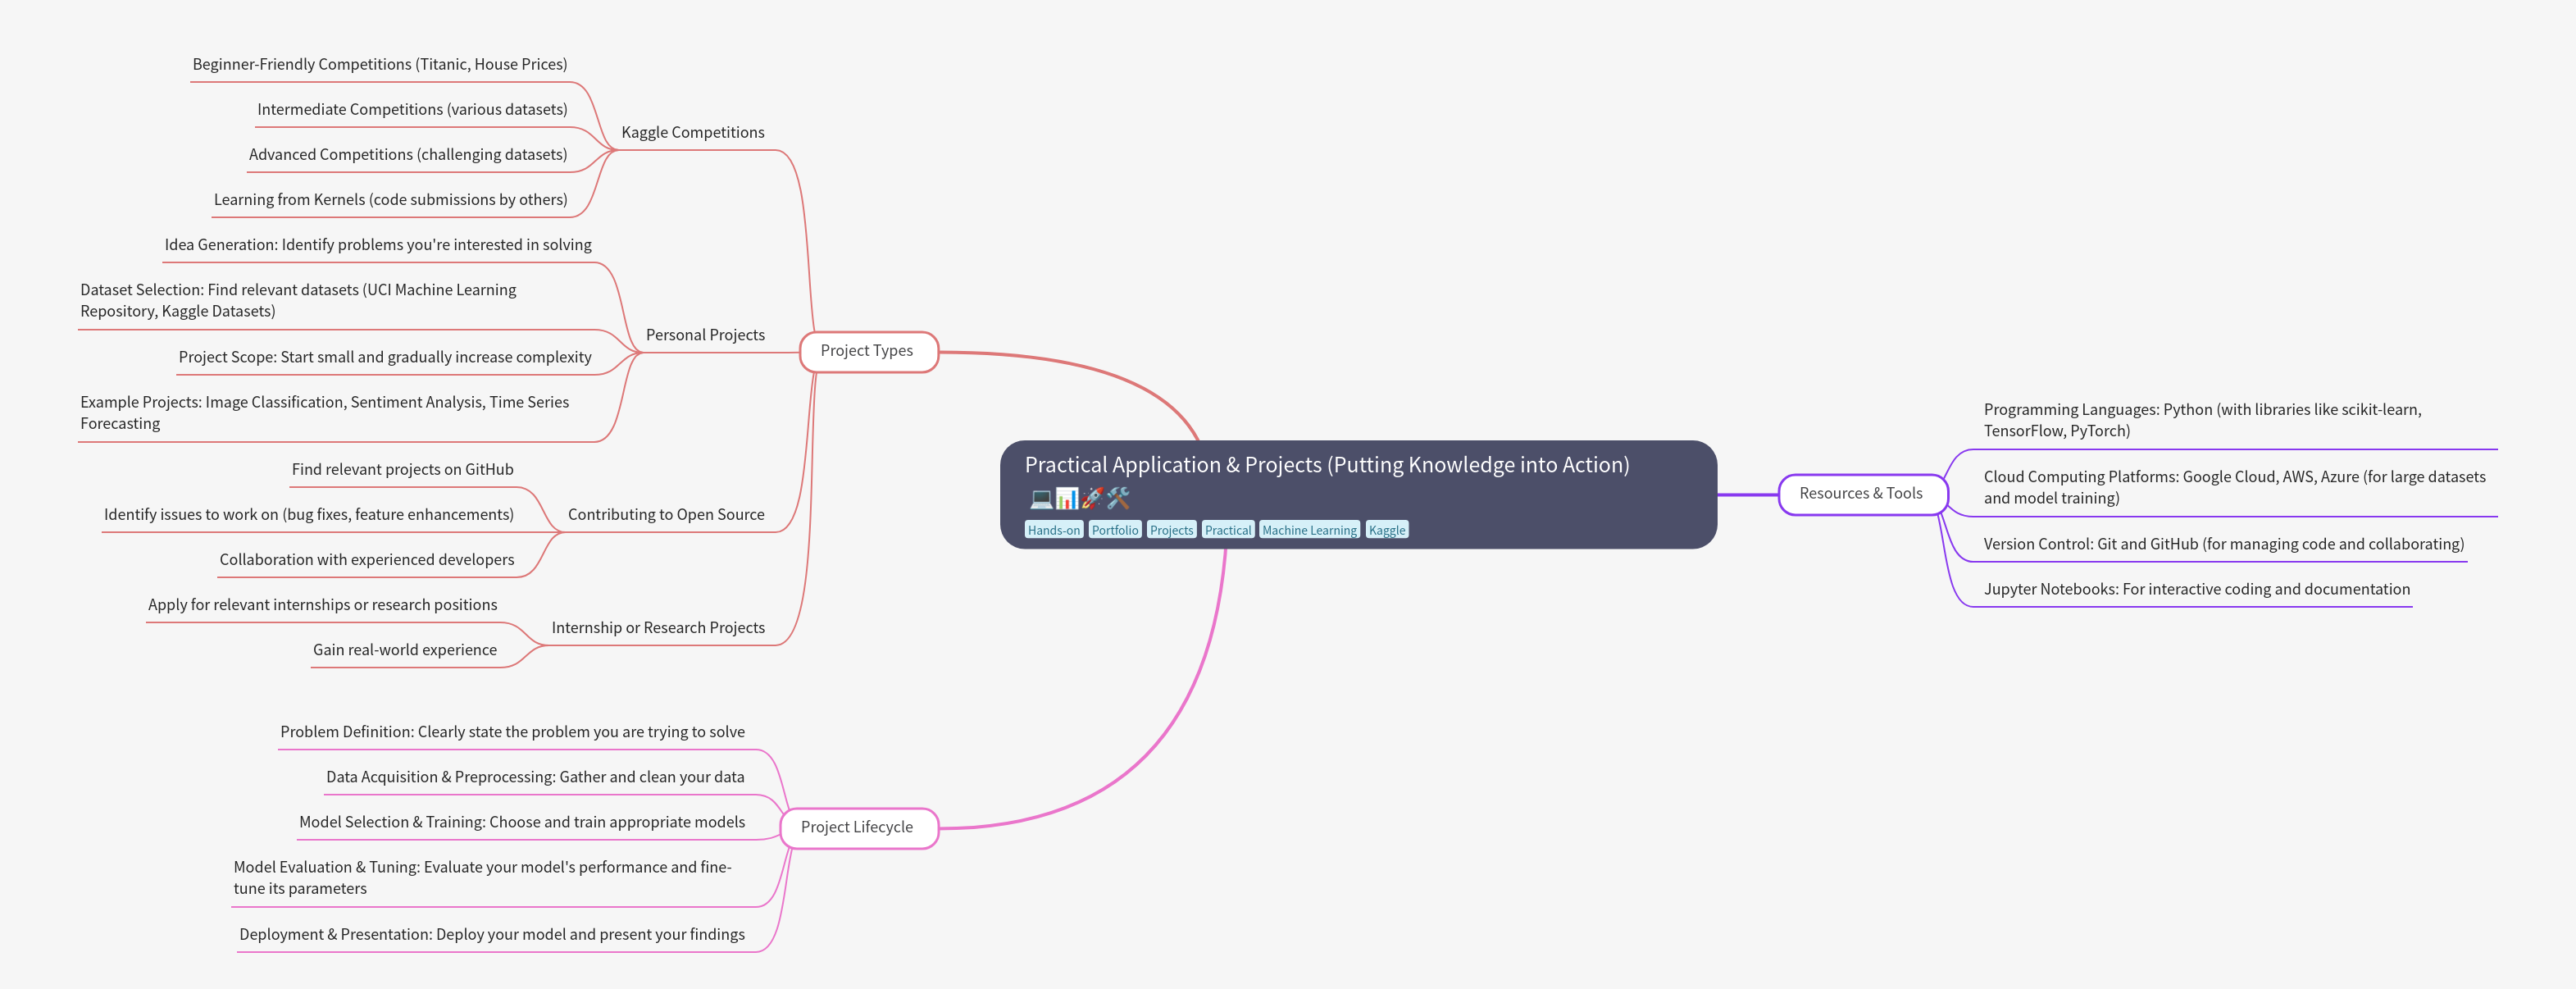Viewport: 2576px width, 989px height.
Task: Select the Kaggle tag
Action: pyautogui.click(x=1387, y=530)
